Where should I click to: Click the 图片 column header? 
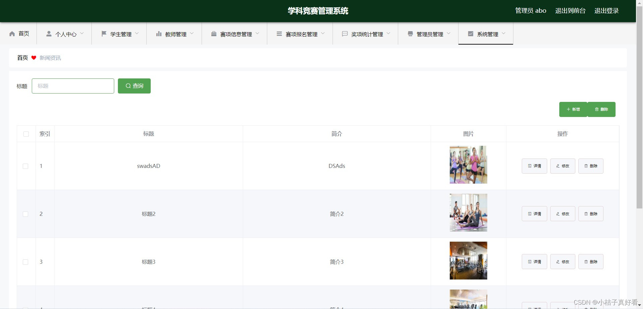point(469,134)
